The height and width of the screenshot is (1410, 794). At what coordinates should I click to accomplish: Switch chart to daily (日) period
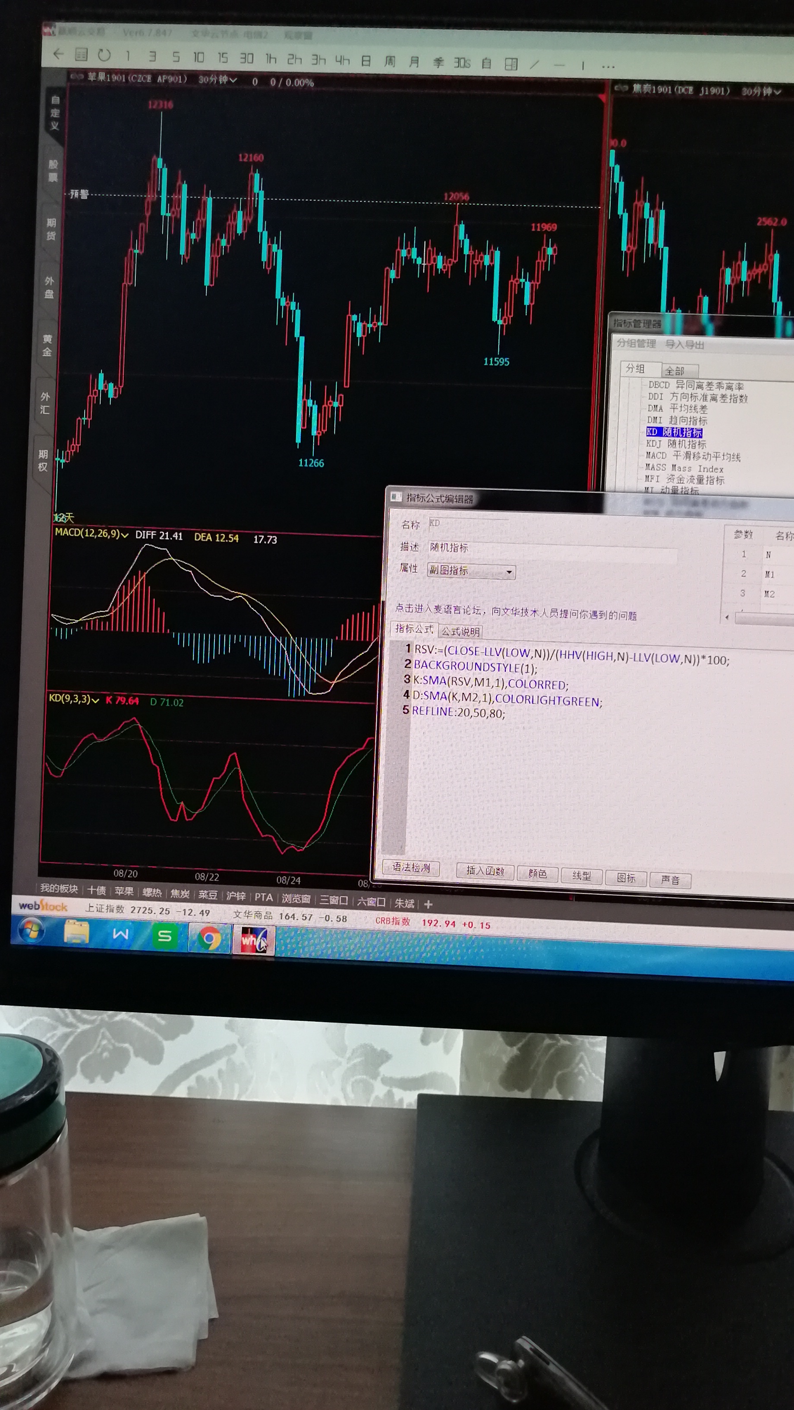366,61
